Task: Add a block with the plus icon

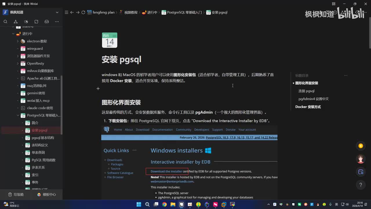Action: coord(98,89)
